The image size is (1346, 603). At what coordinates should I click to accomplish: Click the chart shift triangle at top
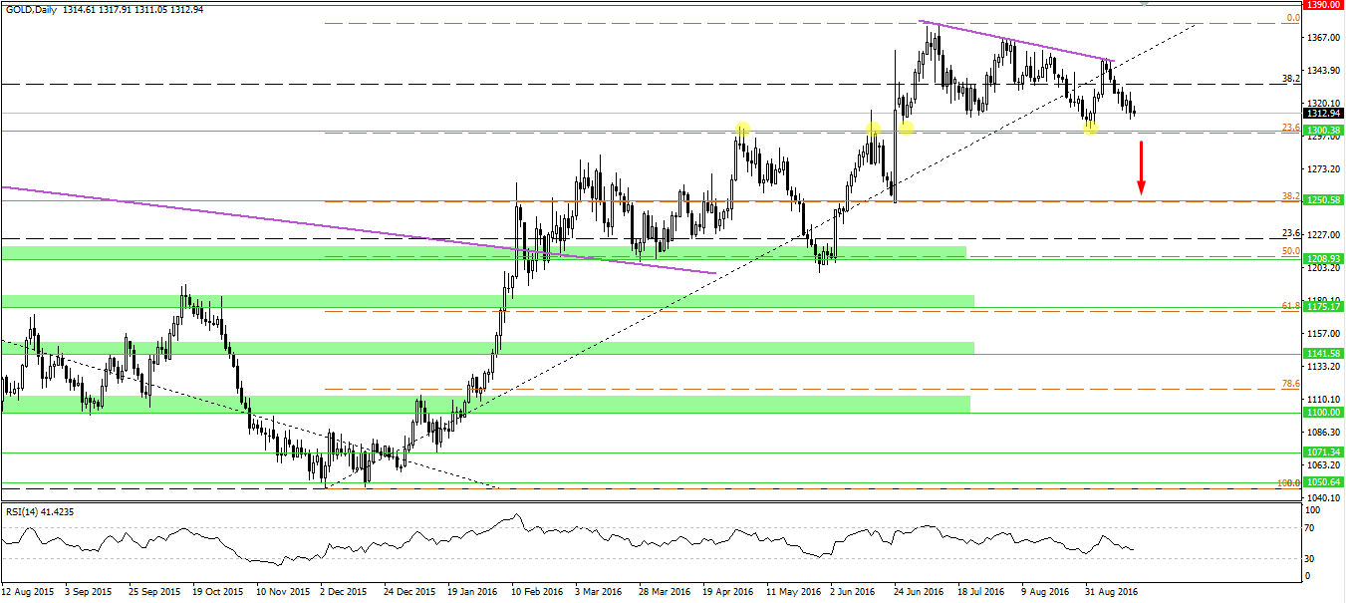click(x=1145, y=4)
